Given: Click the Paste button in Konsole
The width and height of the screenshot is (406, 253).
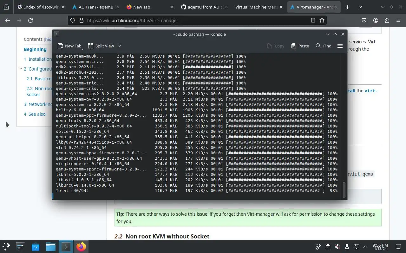Looking at the screenshot, I should point(300,46).
